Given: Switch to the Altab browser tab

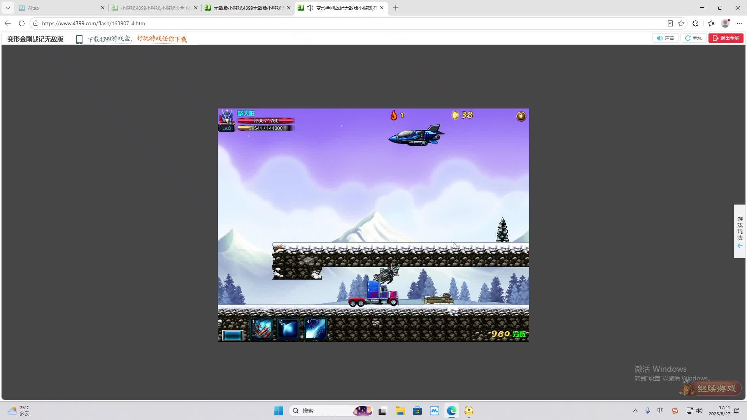Looking at the screenshot, I should pyautogui.click(x=62, y=8).
